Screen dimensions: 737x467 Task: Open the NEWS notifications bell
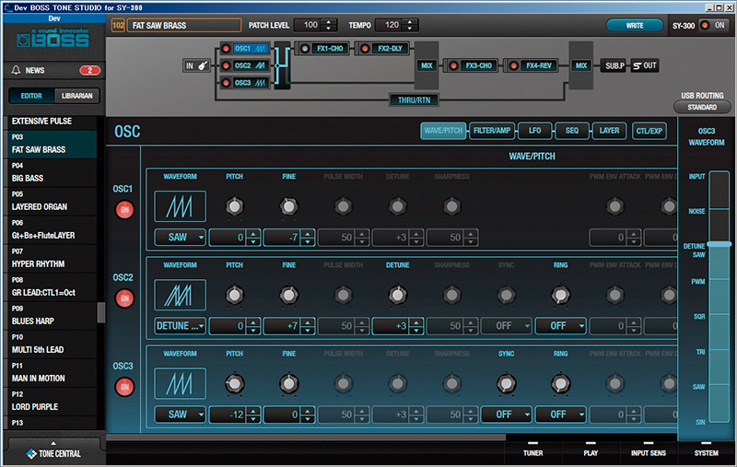click(17, 71)
